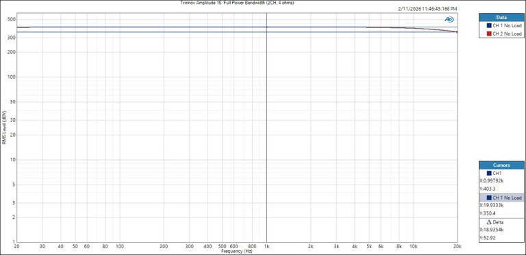Screen dimensions: 526x255
Task: Click the Delta Y:52.92 value
Action: tap(487, 239)
